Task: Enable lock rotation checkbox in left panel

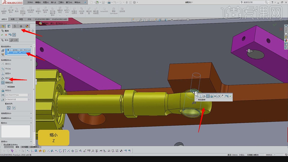Action: 6,87
